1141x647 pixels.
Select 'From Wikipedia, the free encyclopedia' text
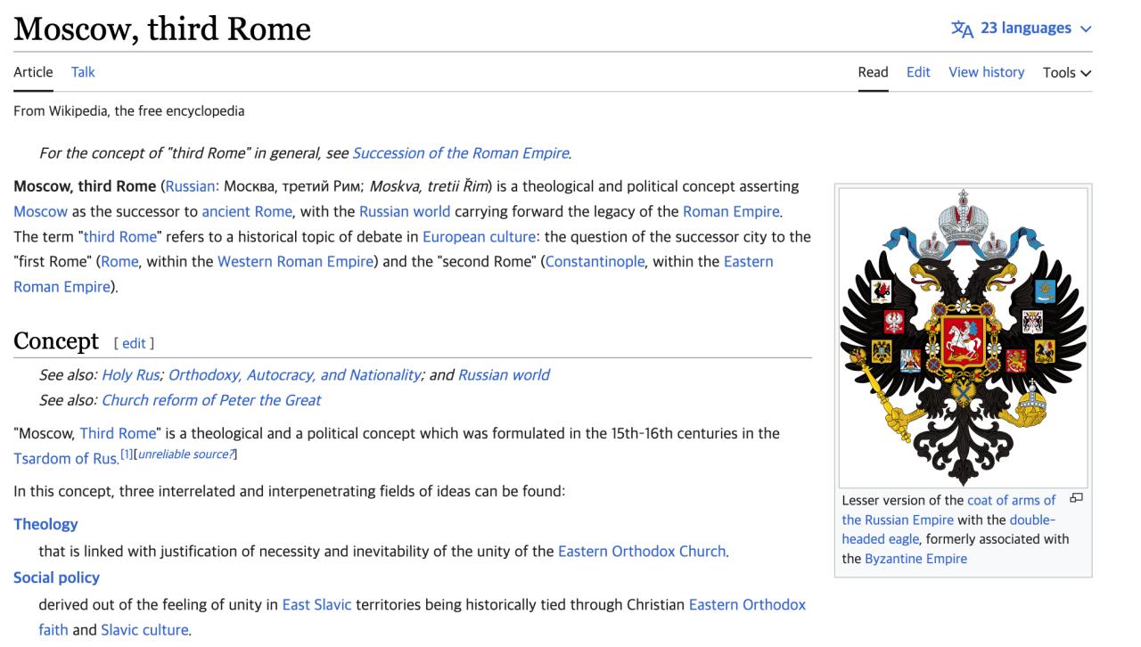pyautogui.click(x=128, y=111)
